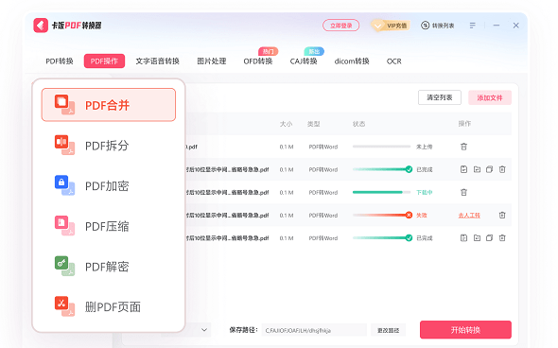Close the converter window
This screenshot has width=558, height=348.
pos(515,26)
